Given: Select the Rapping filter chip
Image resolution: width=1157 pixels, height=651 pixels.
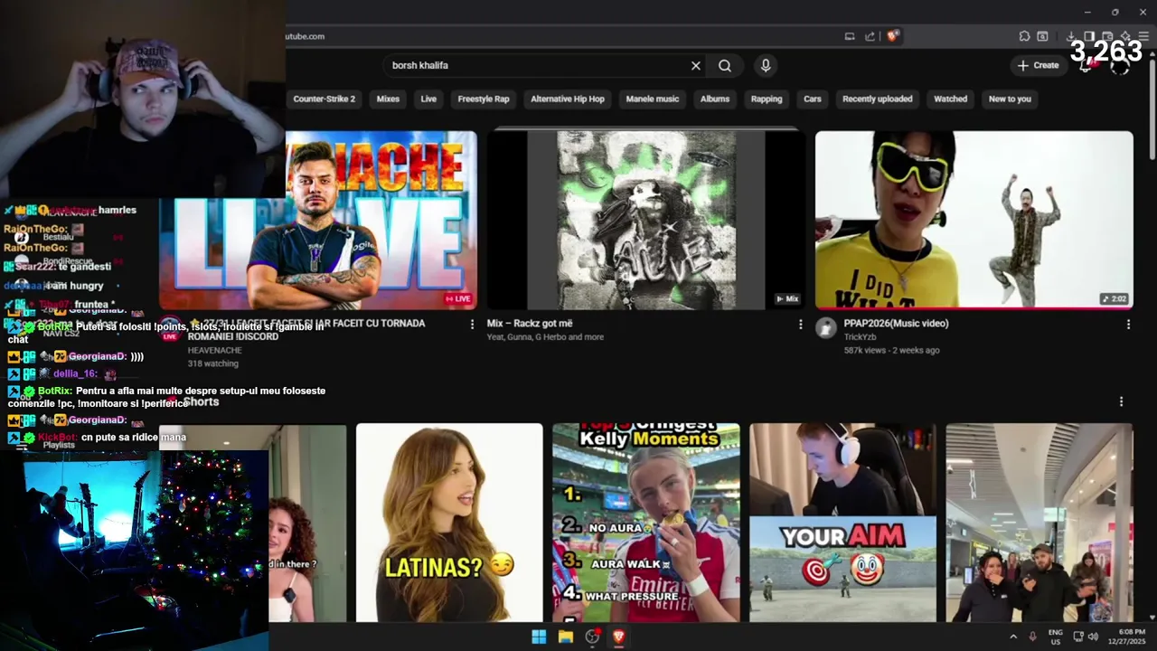Looking at the screenshot, I should point(767,99).
